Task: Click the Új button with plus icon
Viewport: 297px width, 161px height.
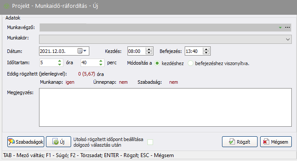Action: coord(59,141)
